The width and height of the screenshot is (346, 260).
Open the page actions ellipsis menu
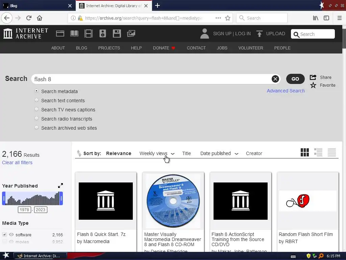pyautogui.click(x=218, y=18)
